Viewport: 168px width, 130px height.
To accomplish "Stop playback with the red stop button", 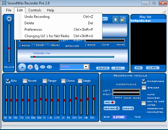I will pyautogui.click(x=30, y=67).
